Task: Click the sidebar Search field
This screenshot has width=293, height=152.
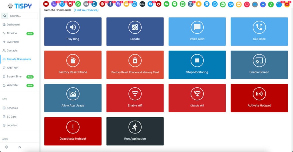Action: [22, 16]
